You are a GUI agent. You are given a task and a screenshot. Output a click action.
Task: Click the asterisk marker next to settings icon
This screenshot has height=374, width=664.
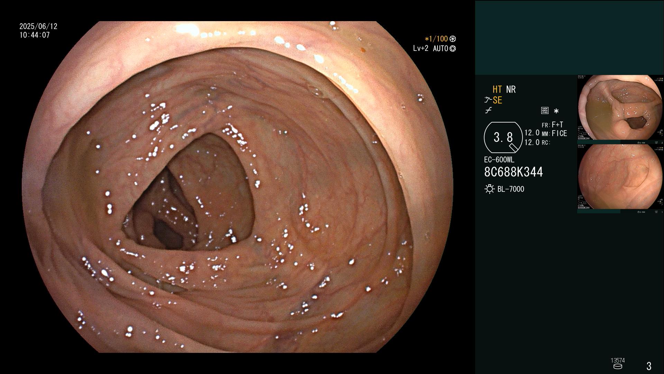[556, 111]
